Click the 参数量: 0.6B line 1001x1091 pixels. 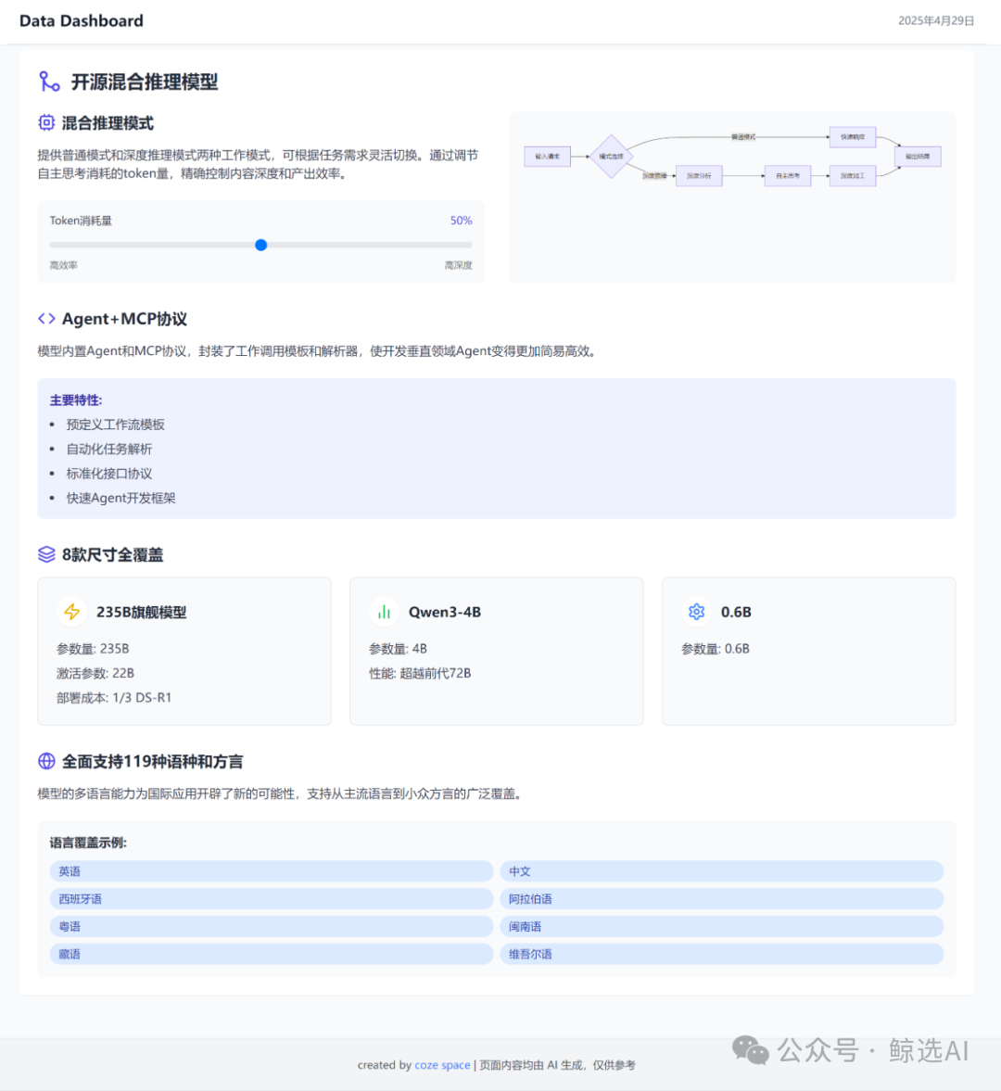tap(716, 649)
